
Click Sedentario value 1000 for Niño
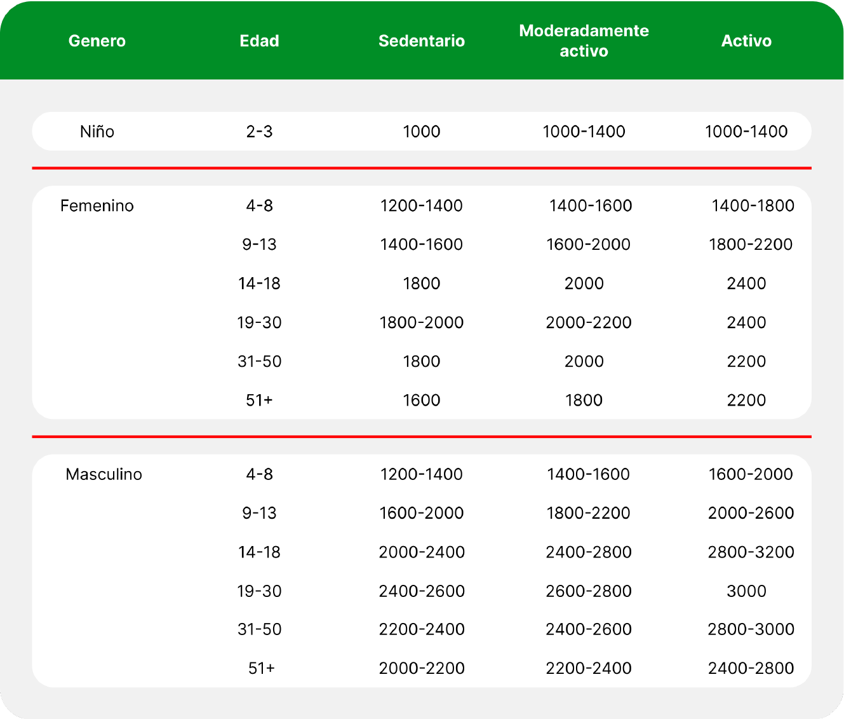click(422, 132)
